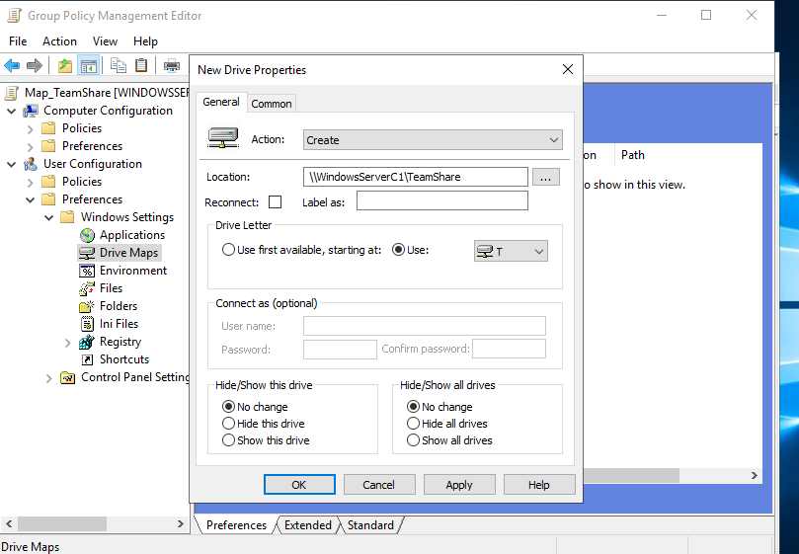799x554 pixels.
Task: Click the Back arrow toolbar icon
Action: [x=12, y=65]
